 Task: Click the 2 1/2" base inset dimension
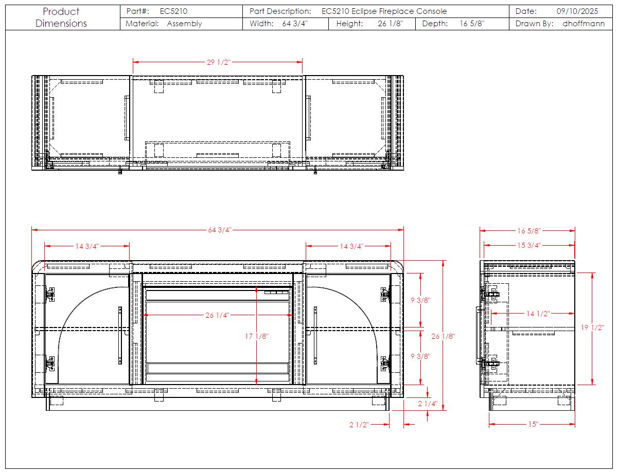[359, 425]
